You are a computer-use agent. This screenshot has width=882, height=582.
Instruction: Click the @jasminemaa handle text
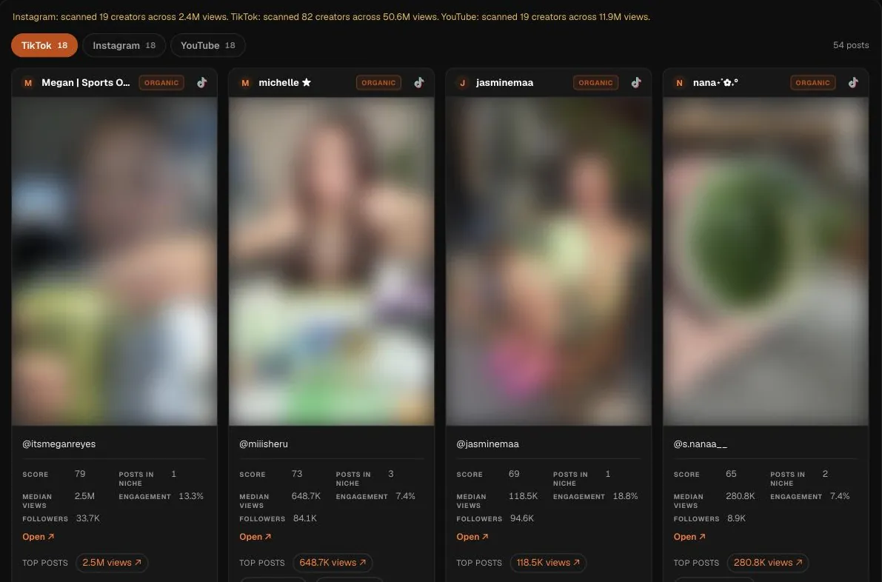tap(488, 444)
